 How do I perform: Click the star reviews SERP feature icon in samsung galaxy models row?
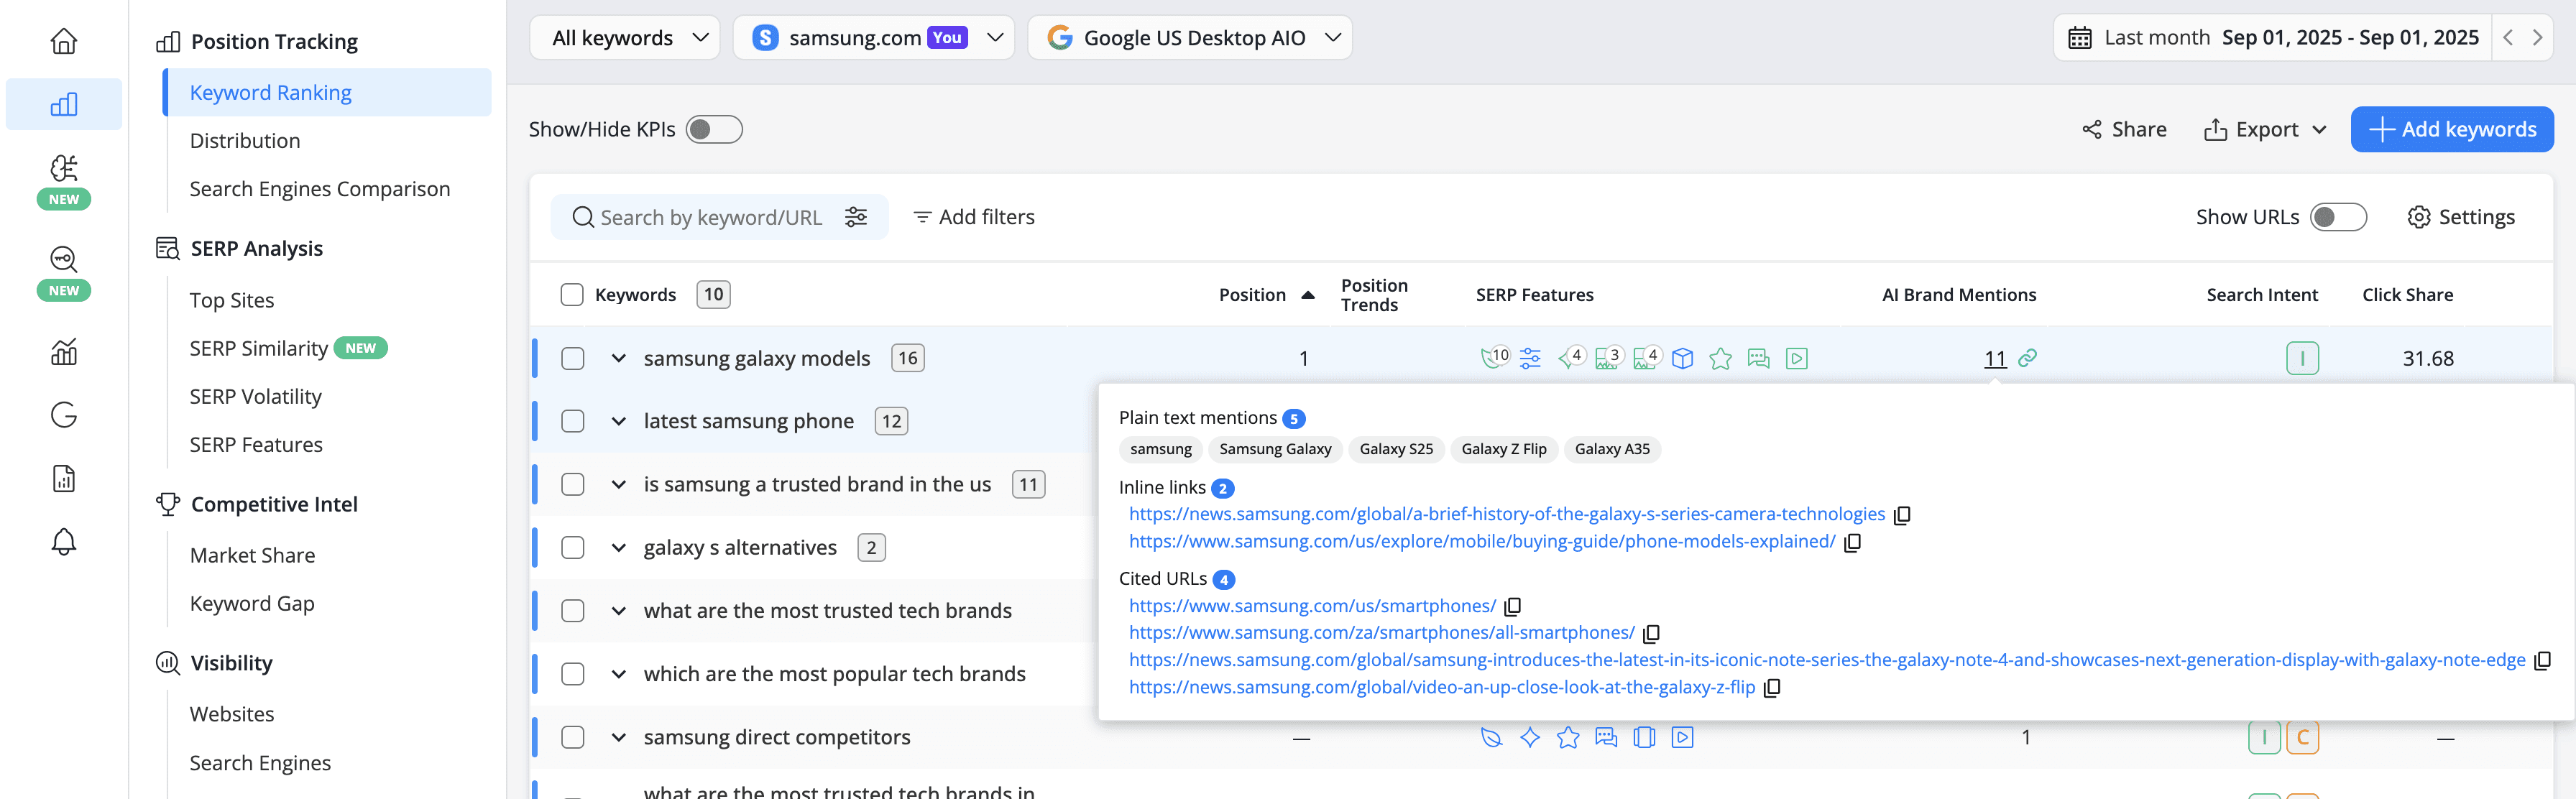[1720, 358]
